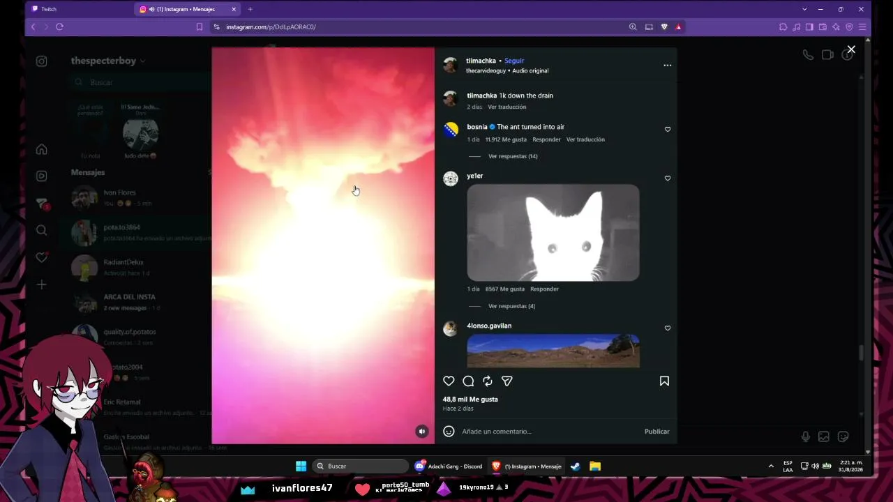The image size is (893, 502).
Task: Open Notifications heart in the sidebar
Action: (42, 257)
